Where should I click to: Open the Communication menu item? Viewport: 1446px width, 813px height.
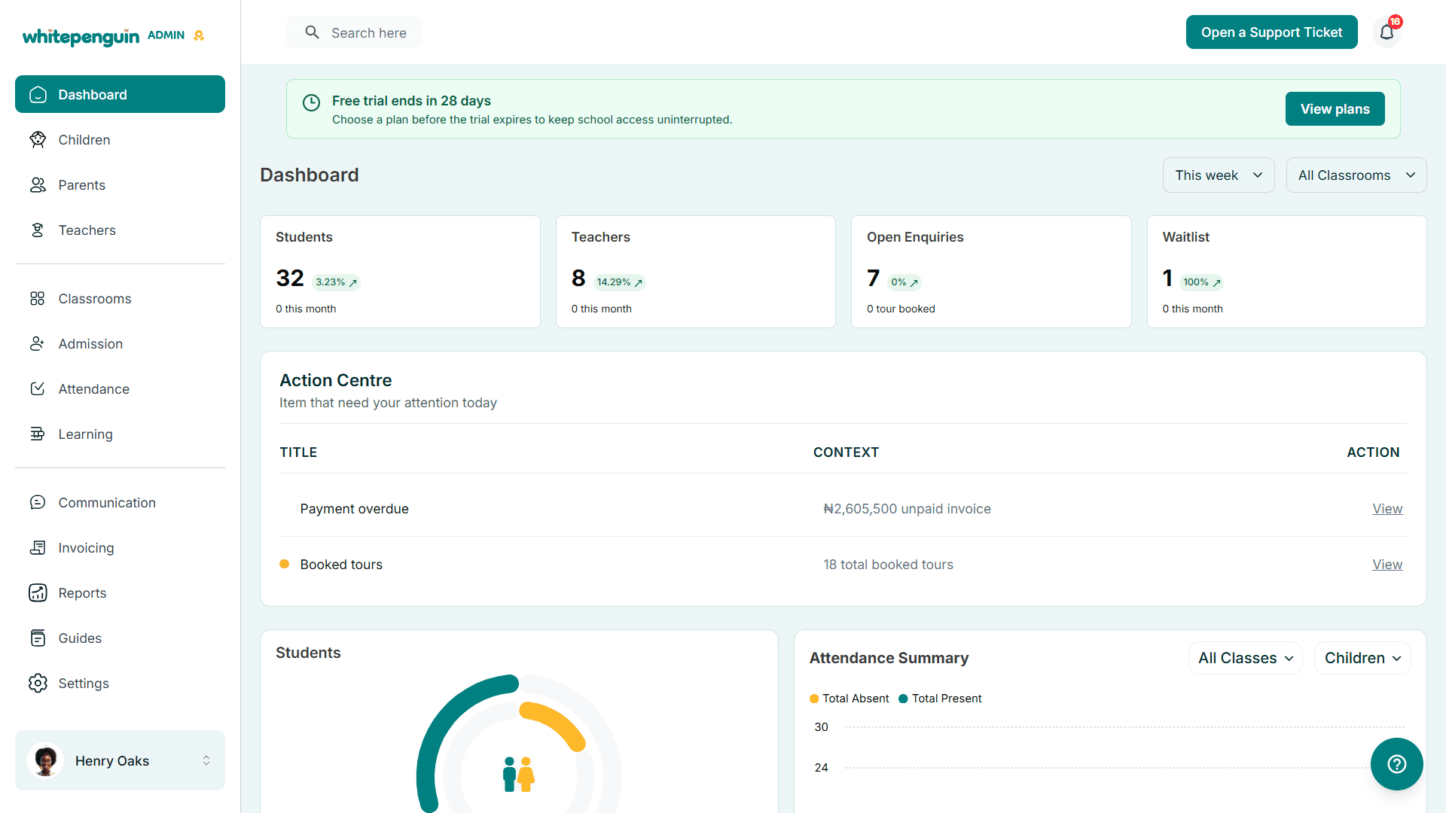[120, 502]
